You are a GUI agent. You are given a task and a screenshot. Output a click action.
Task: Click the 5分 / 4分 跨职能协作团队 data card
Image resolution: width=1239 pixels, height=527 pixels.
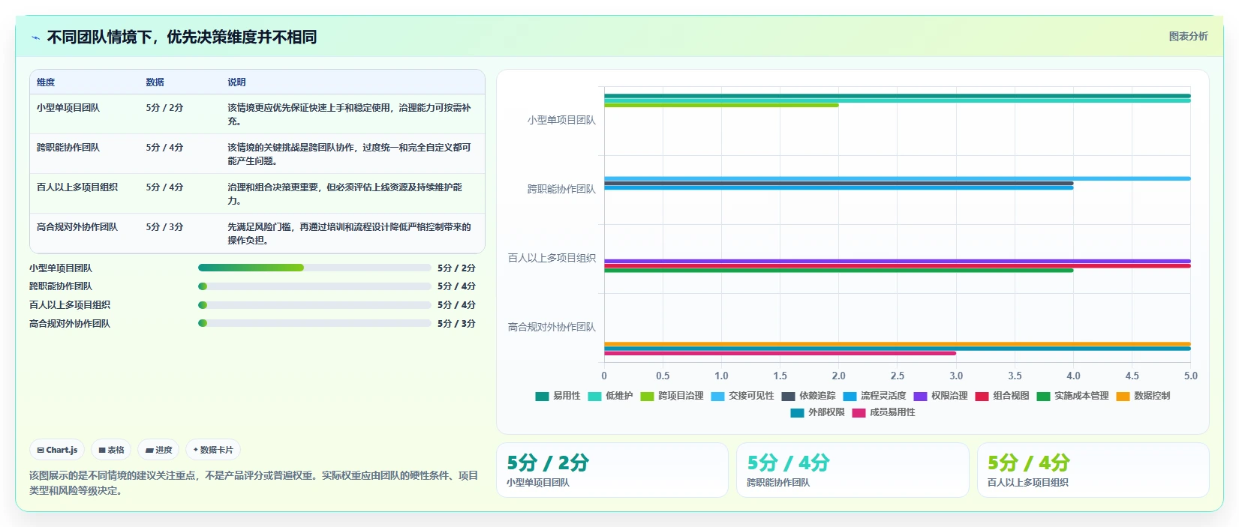853,470
